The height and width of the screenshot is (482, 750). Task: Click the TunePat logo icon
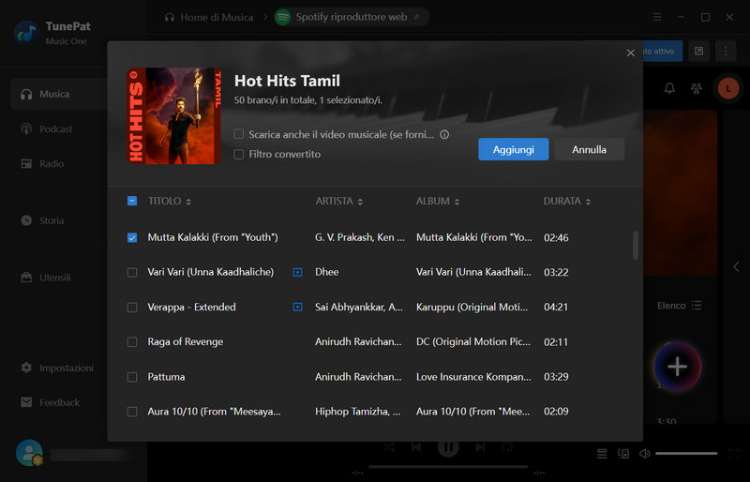(27, 33)
